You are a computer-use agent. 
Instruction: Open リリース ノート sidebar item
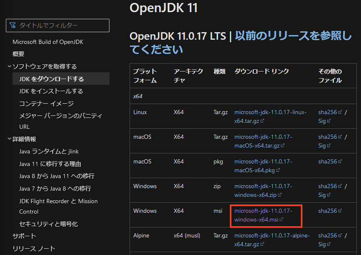[x=34, y=249]
